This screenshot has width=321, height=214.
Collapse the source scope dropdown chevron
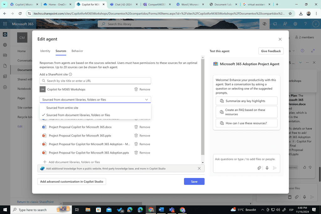[146, 100]
